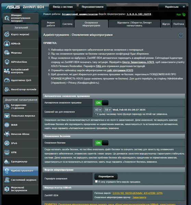Viewport: 191px width, 205px height.
Task: Open the AiProtection shield icon
Action: click(x=7, y=62)
